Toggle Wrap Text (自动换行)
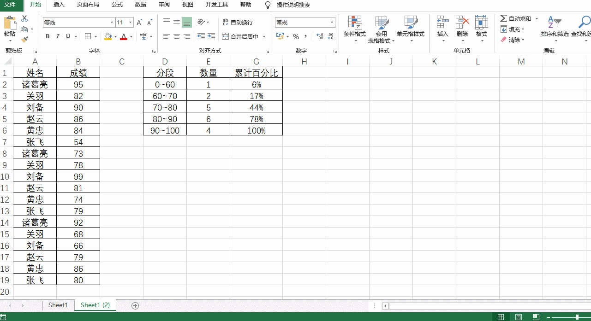591x321 pixels. 238,22
